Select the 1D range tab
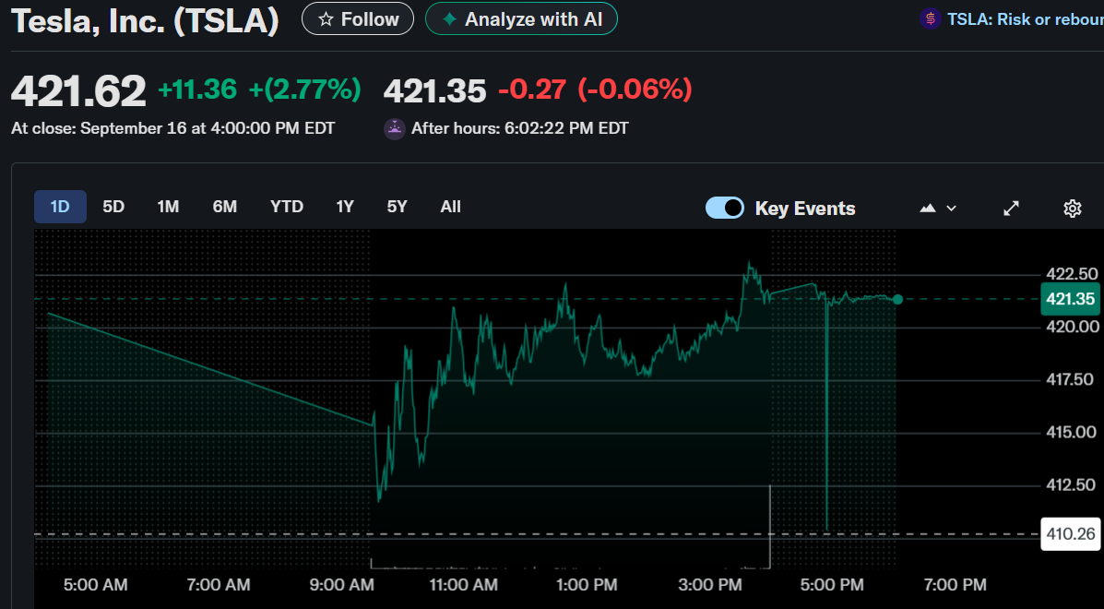The height and width of the screenshot is (609, 1104). point(61,207)
